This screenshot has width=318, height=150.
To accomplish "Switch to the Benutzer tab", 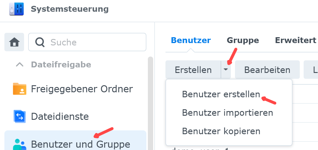I will (191, 40).
